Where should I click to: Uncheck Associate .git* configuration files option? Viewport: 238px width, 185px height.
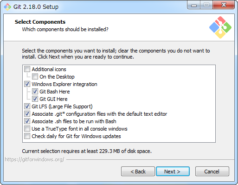pyautogui.click(x=27, y=114)
